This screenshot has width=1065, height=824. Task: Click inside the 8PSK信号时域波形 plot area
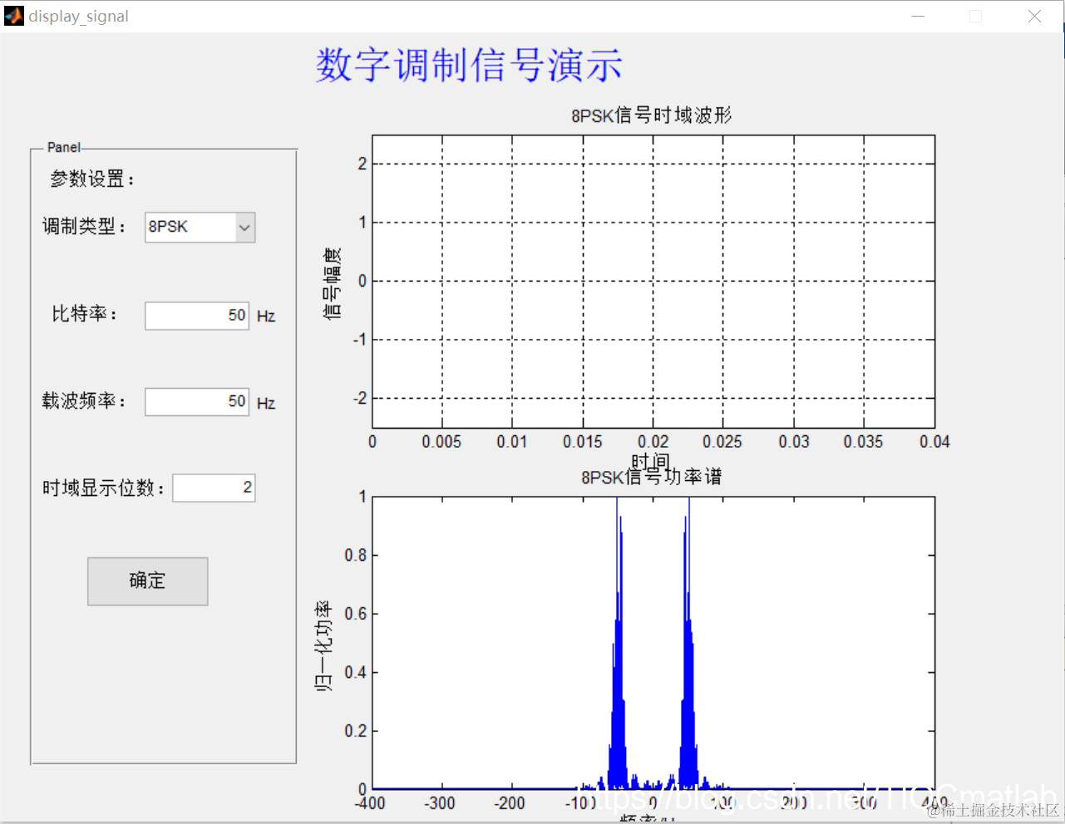pyautogui.click(x=653, y=282)
